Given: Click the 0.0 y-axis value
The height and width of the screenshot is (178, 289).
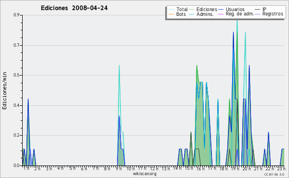Looking at the screenshot, I should tap(16, 165).
